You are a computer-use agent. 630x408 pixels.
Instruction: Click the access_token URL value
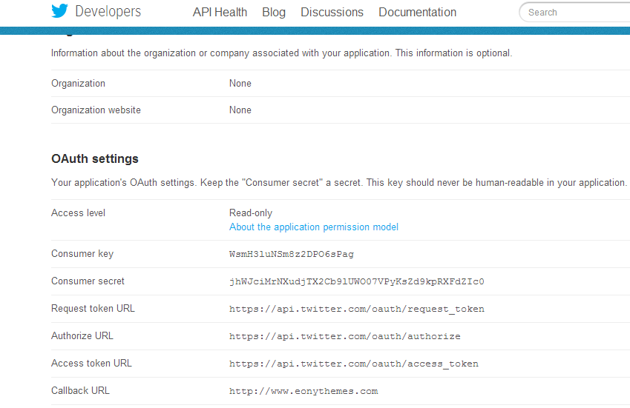pos(353,364)
